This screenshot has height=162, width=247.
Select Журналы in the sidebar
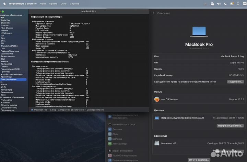point(5,102)
